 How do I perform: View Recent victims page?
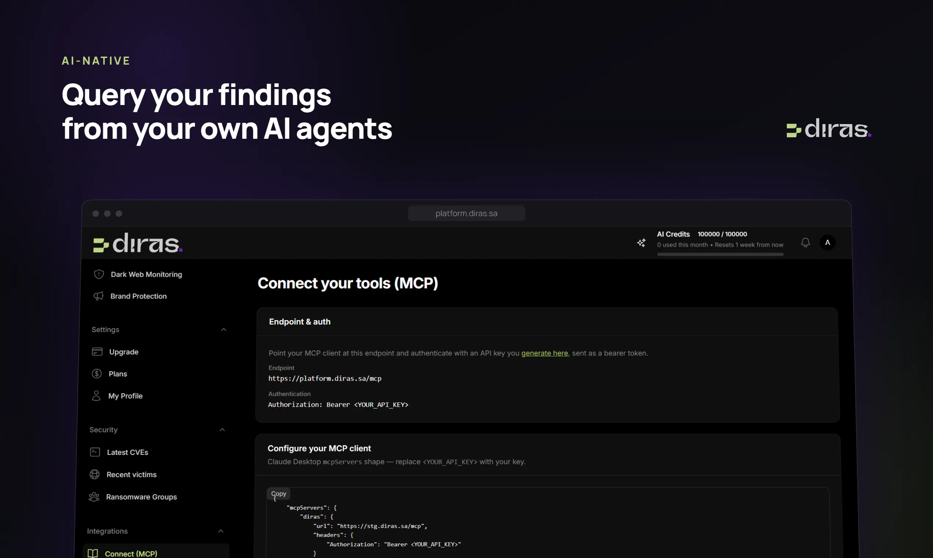pyautogui.click(x=131, y=475)
